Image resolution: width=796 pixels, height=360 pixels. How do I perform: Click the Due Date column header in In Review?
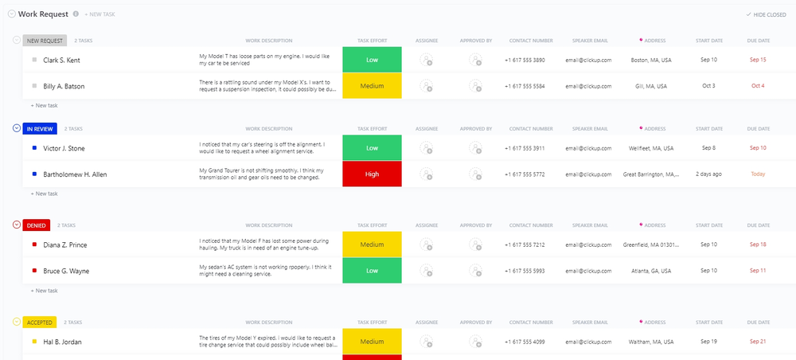point(758,128)
